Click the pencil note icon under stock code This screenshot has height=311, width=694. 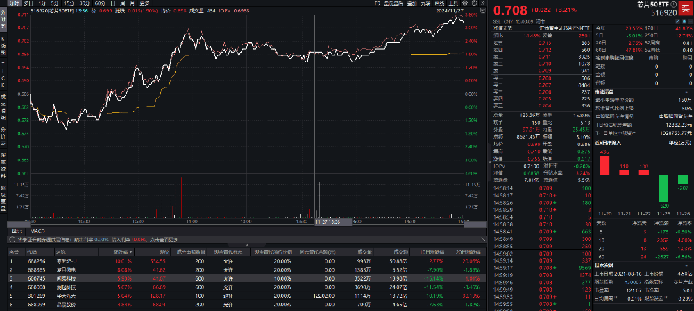[678, 21]
